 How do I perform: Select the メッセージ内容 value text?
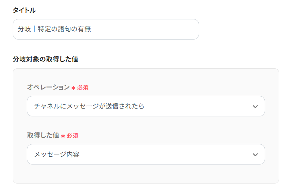pos(57,154)
